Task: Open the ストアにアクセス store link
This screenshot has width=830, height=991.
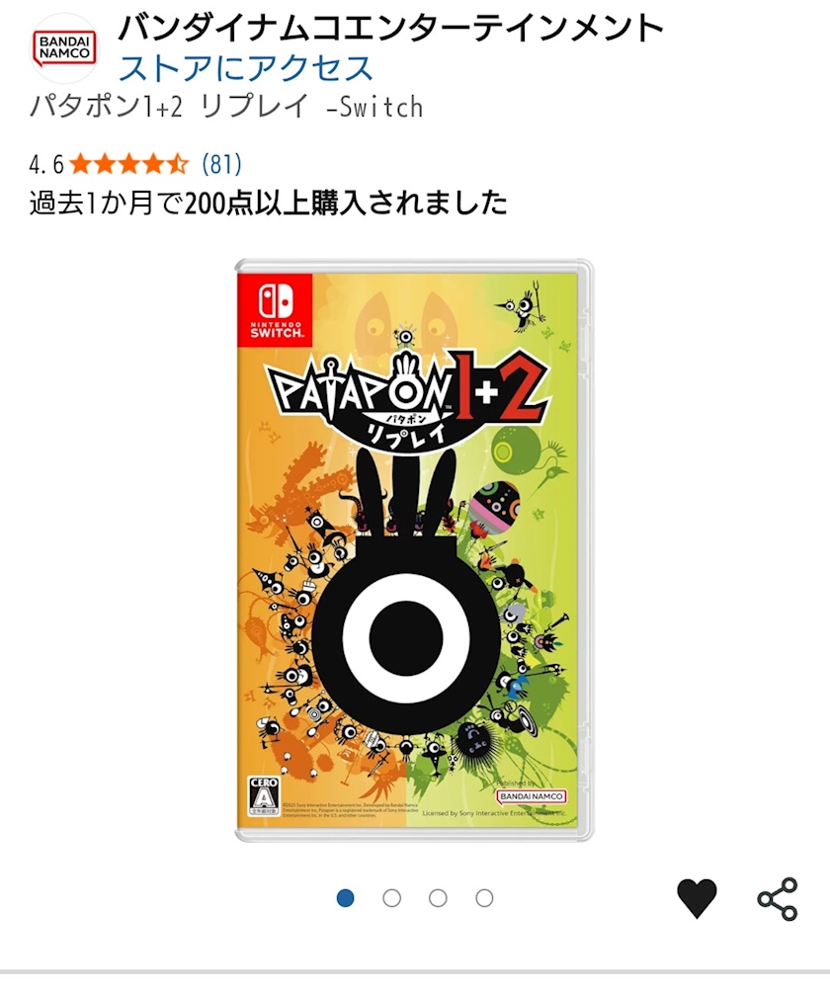Action: (246, 67)
